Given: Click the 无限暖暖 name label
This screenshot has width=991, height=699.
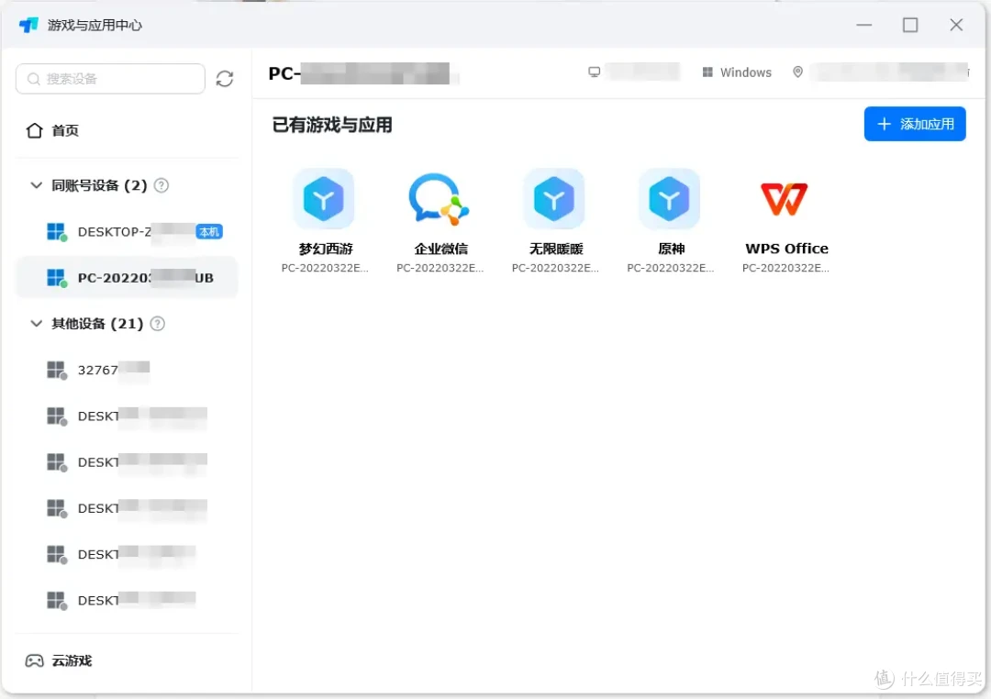Looking at the screenshot, I should 555,249.
